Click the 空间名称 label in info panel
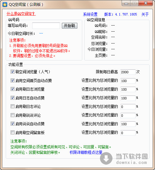This screenshot has width=155, height=170. pyautogui.click(x=99, y=37)
